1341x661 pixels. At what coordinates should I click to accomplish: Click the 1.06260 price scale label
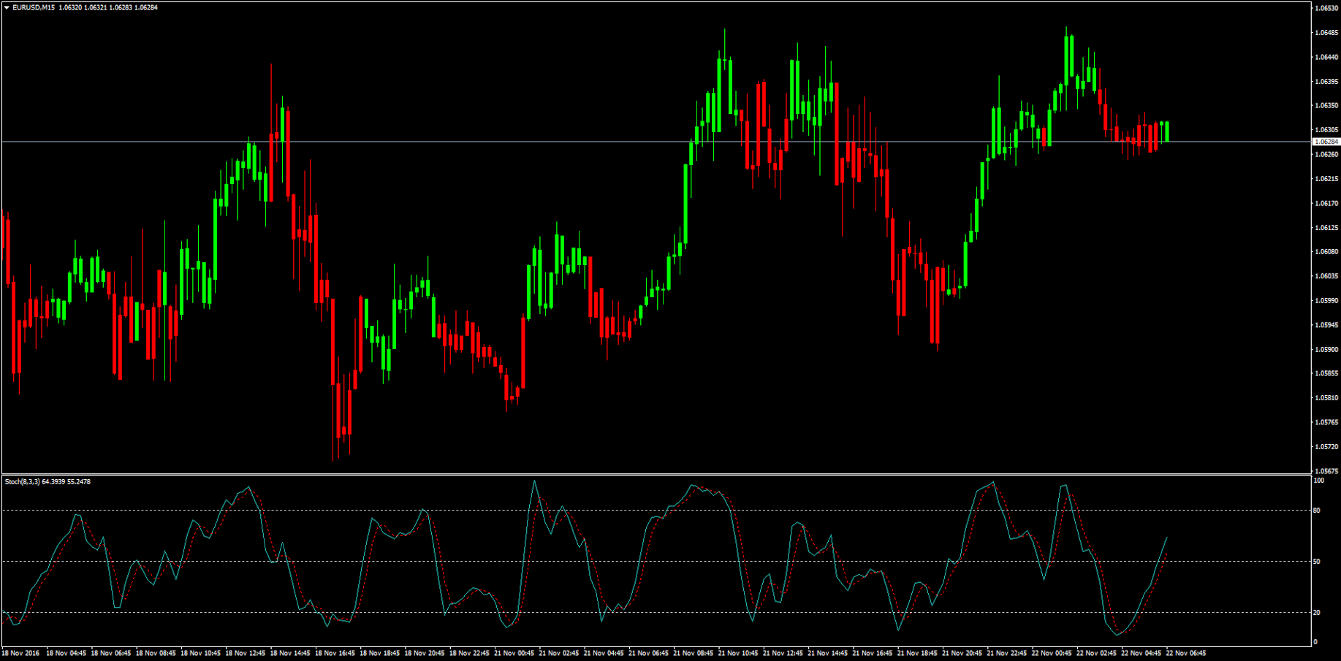coord(1326,154)
